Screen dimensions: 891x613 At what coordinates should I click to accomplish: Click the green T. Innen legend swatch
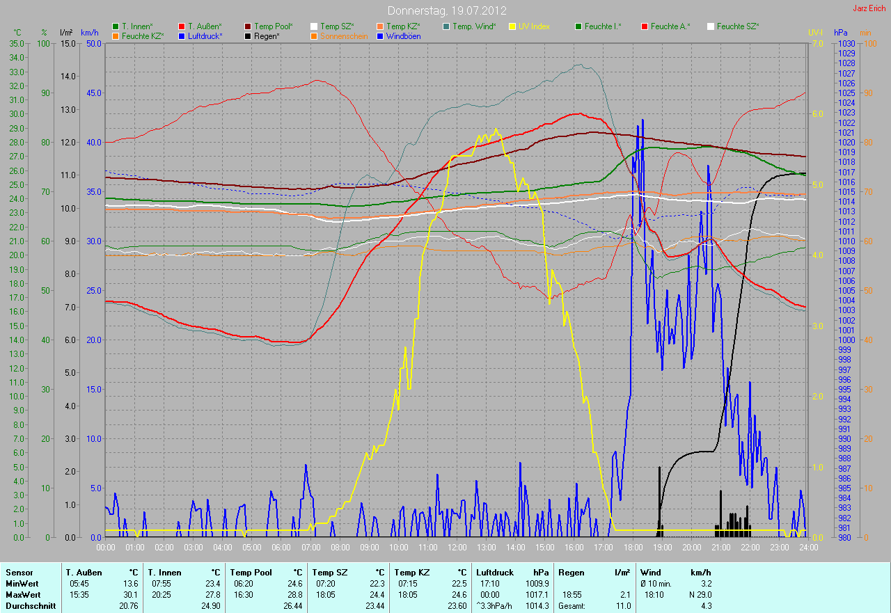coord(116,26)
